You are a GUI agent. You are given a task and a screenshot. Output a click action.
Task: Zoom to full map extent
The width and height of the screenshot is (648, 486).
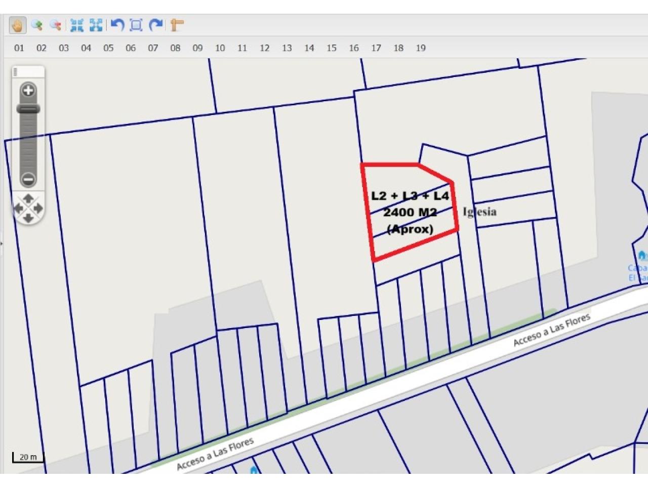click(x=136, y=25)
